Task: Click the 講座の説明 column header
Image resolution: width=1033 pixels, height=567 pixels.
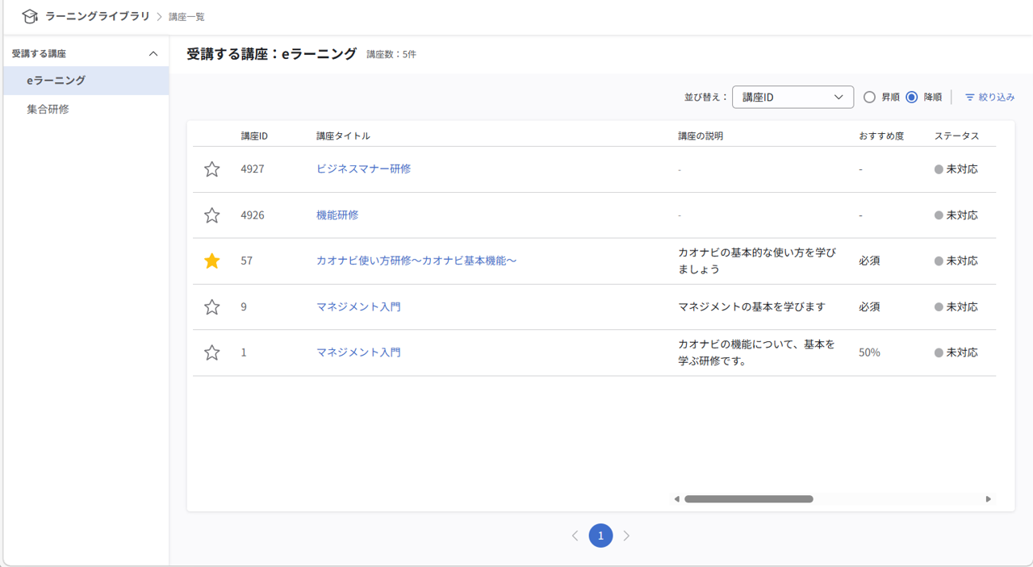Action: 701,136
